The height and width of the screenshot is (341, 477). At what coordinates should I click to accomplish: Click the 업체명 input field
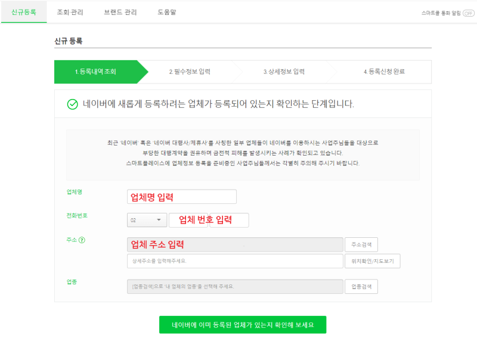point(182,197)
